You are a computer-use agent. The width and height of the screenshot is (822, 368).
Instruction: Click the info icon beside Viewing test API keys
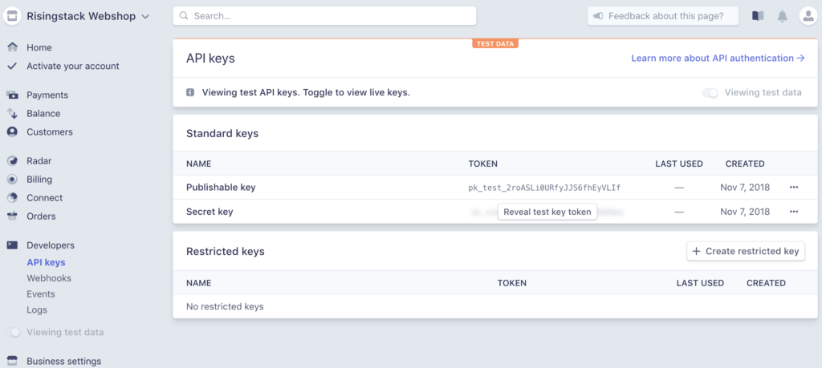(x=190, y=93)
